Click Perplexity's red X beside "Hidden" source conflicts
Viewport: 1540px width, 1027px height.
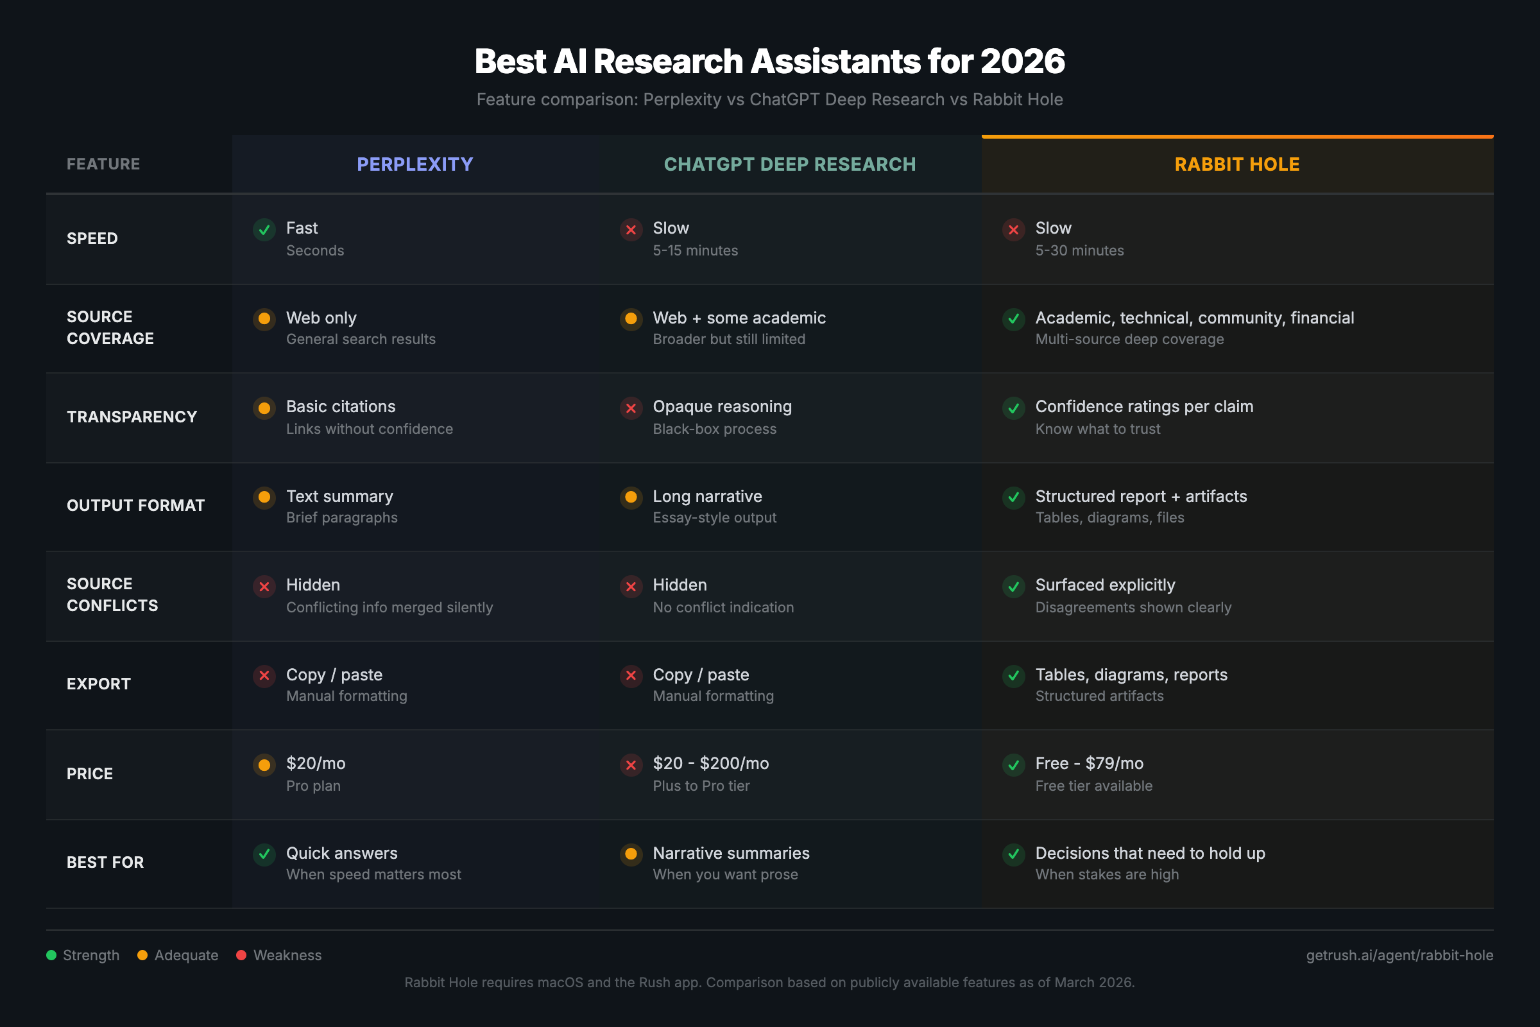(x=264, y=586)
